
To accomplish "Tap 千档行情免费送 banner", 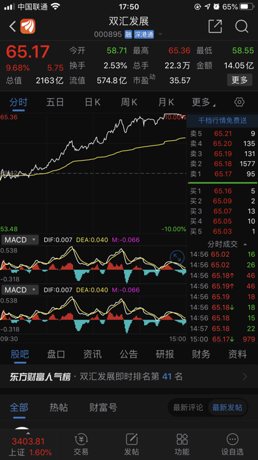I will coord(222,120).
